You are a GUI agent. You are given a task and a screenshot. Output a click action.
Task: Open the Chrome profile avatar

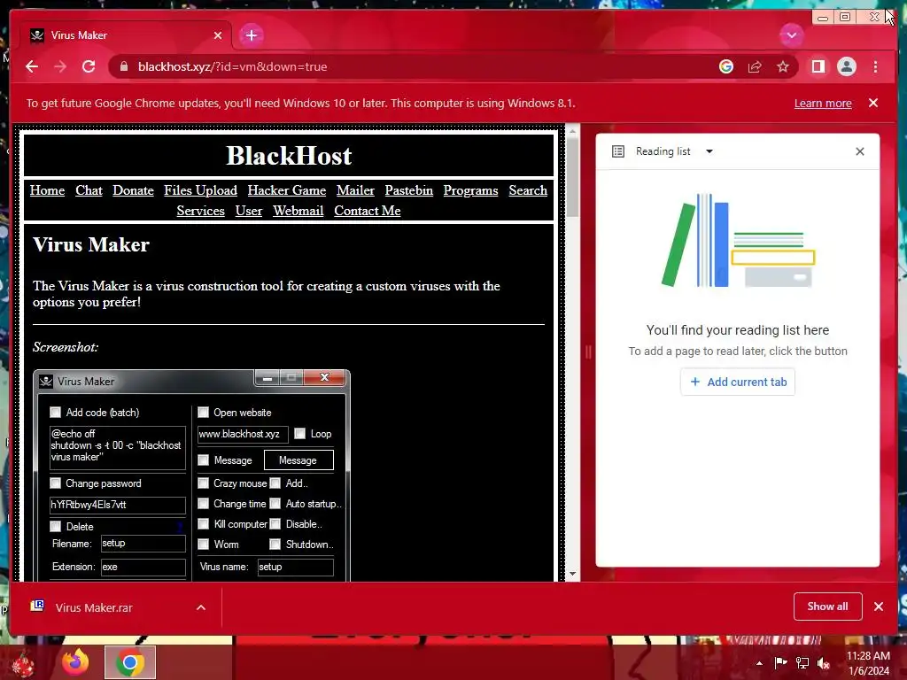point(846,66)
